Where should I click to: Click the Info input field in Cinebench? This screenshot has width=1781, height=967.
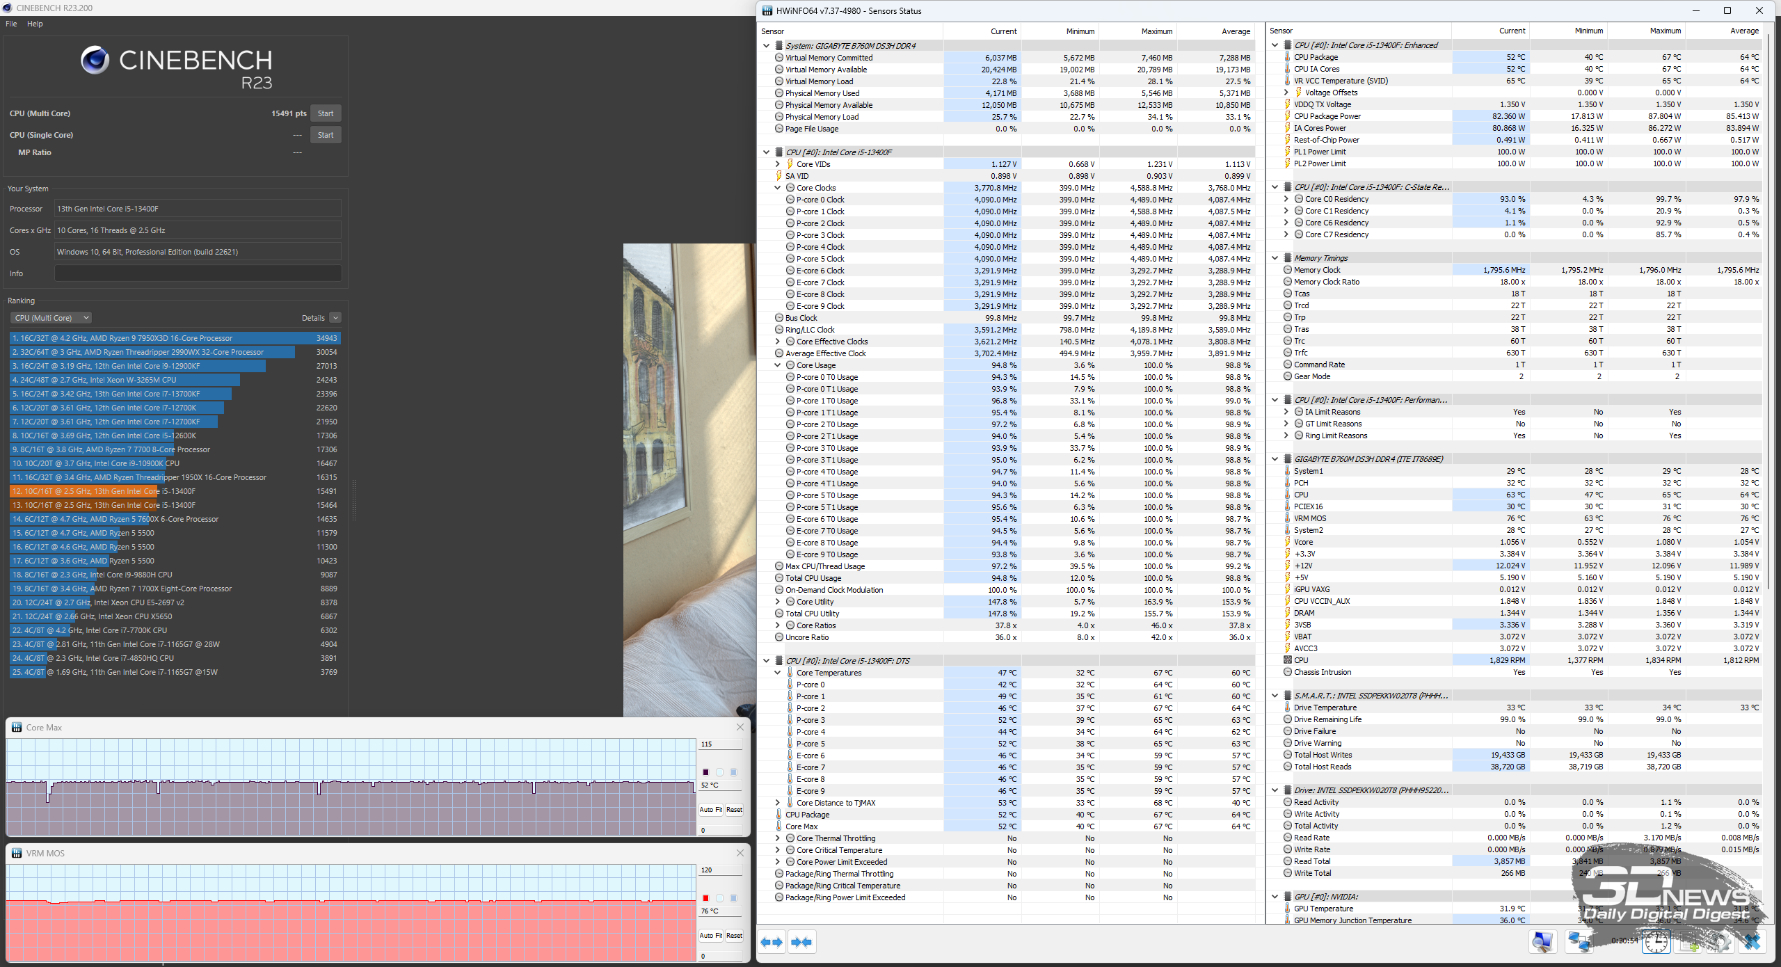pyautogui.click(x=198, y=273)
